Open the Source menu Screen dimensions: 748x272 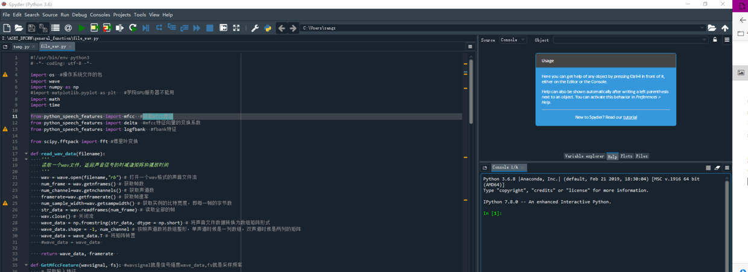[x=50, y=14]
